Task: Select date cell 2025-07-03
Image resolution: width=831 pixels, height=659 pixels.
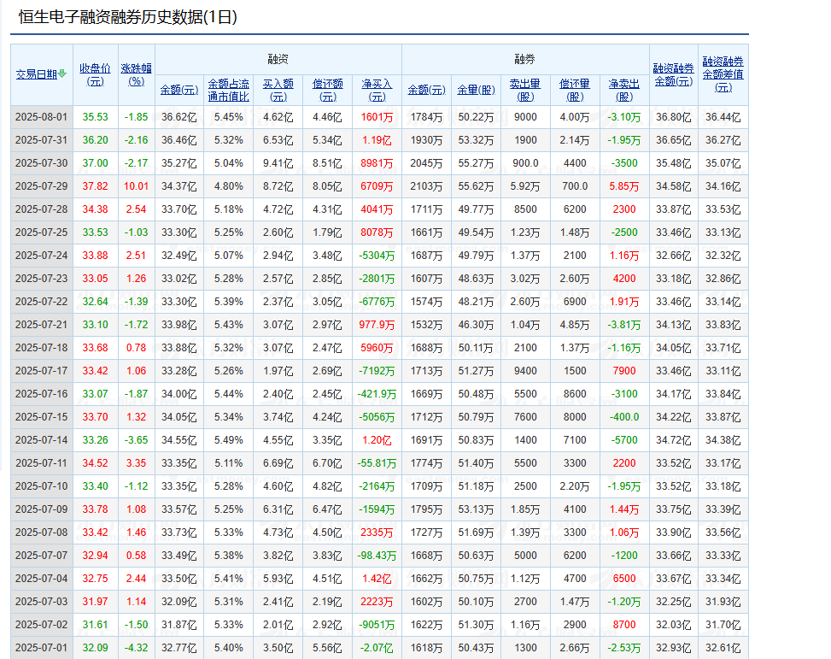Action: point(42,602)
